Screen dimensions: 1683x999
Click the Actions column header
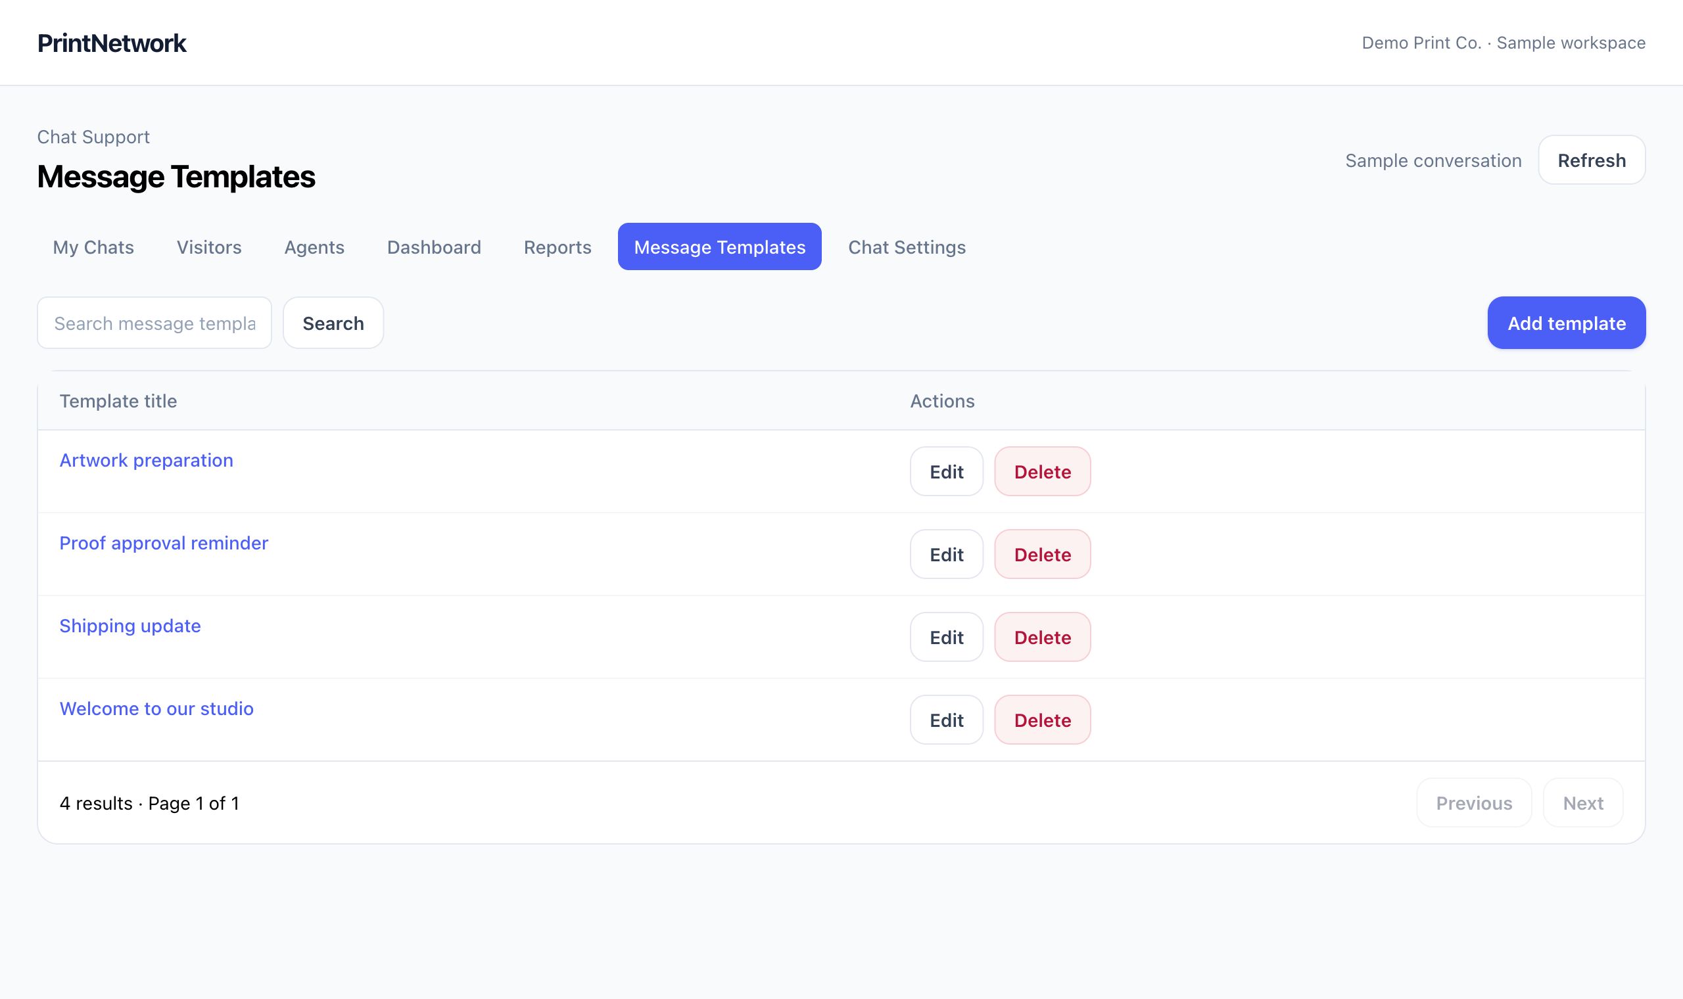click(x=943, y=401)
